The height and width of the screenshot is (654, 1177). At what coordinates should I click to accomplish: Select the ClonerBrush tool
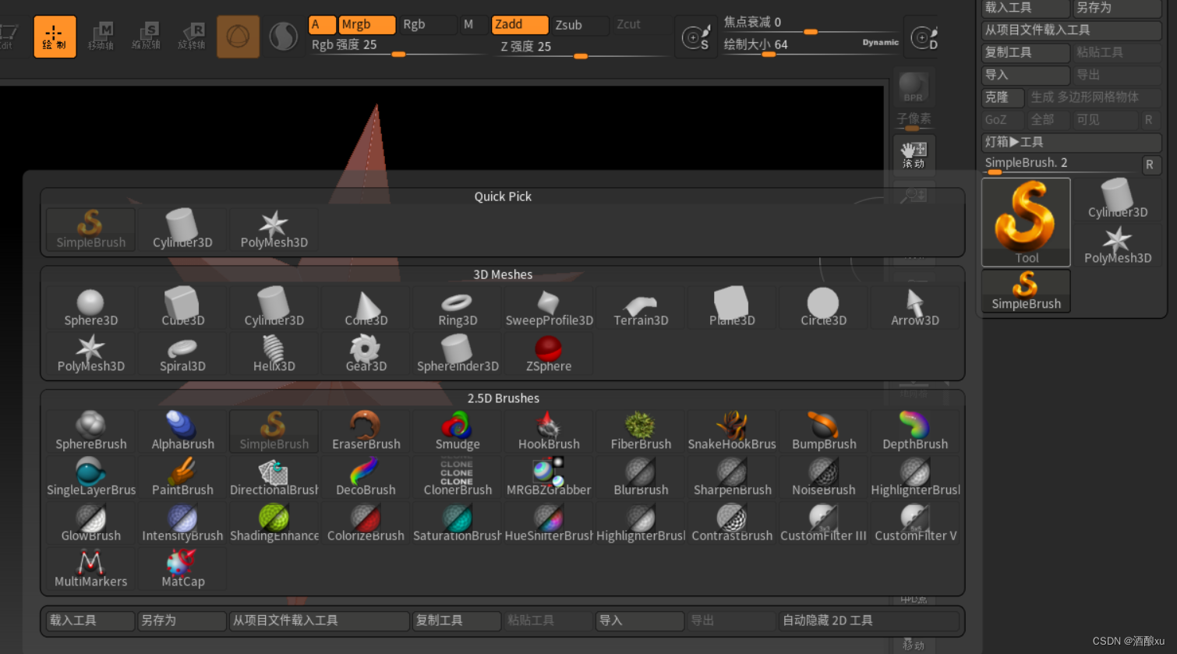tap(458, 477)
